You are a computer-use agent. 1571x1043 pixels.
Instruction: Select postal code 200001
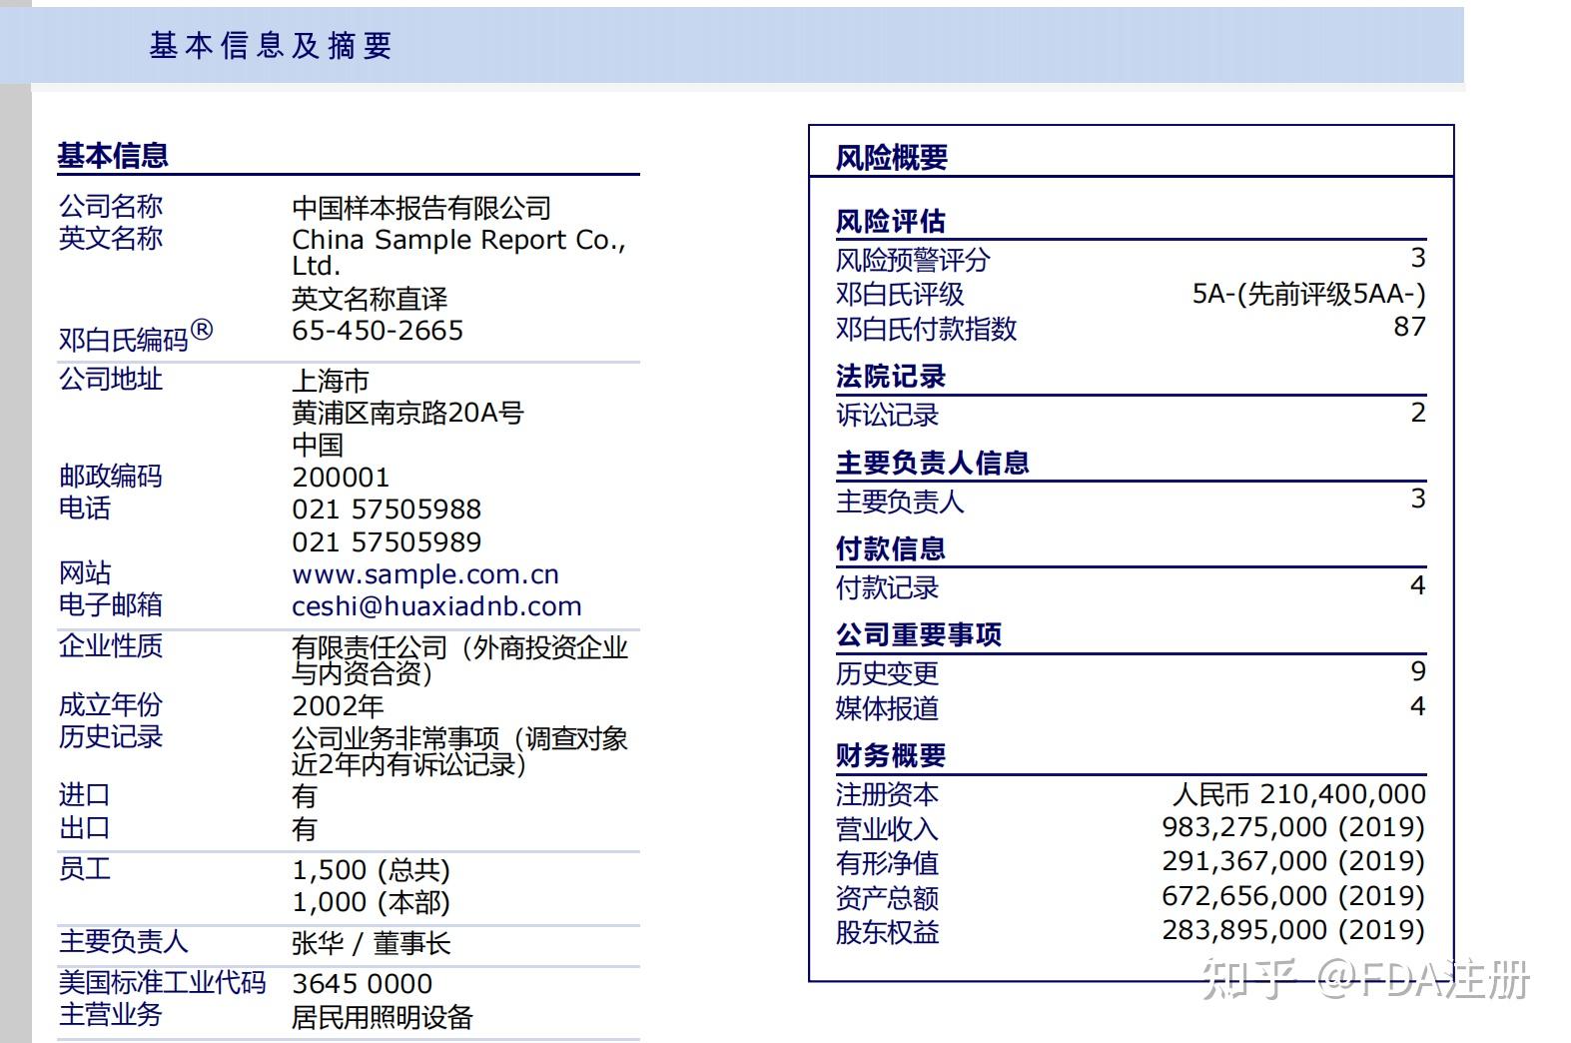[341, 478]
